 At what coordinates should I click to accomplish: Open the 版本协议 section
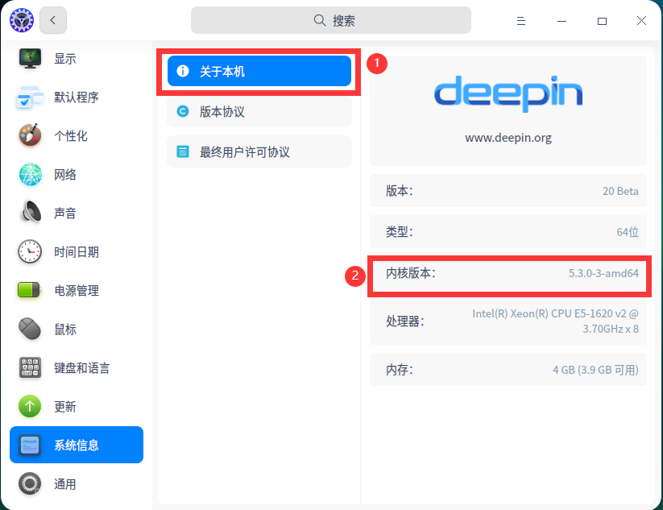pos(259,111)
